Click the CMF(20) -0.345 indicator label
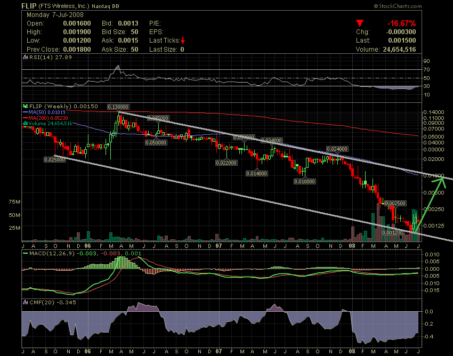This screenshot has height=356, width=453. pyautogui.click(x=53, y=302)
